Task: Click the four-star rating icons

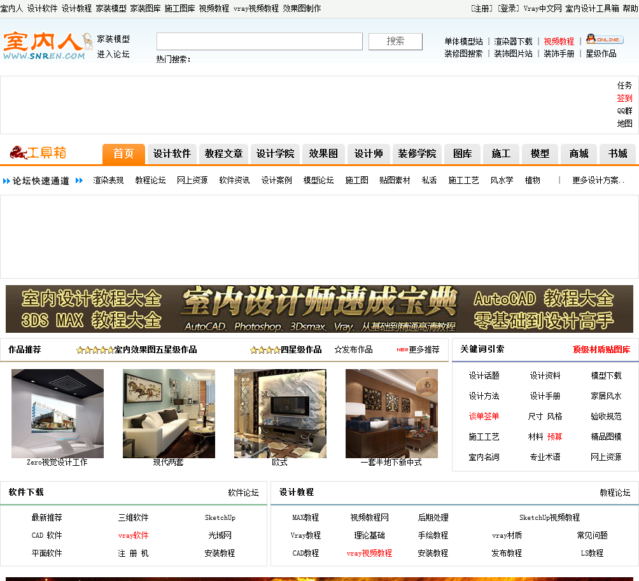Action: click(x=265, y=350)
